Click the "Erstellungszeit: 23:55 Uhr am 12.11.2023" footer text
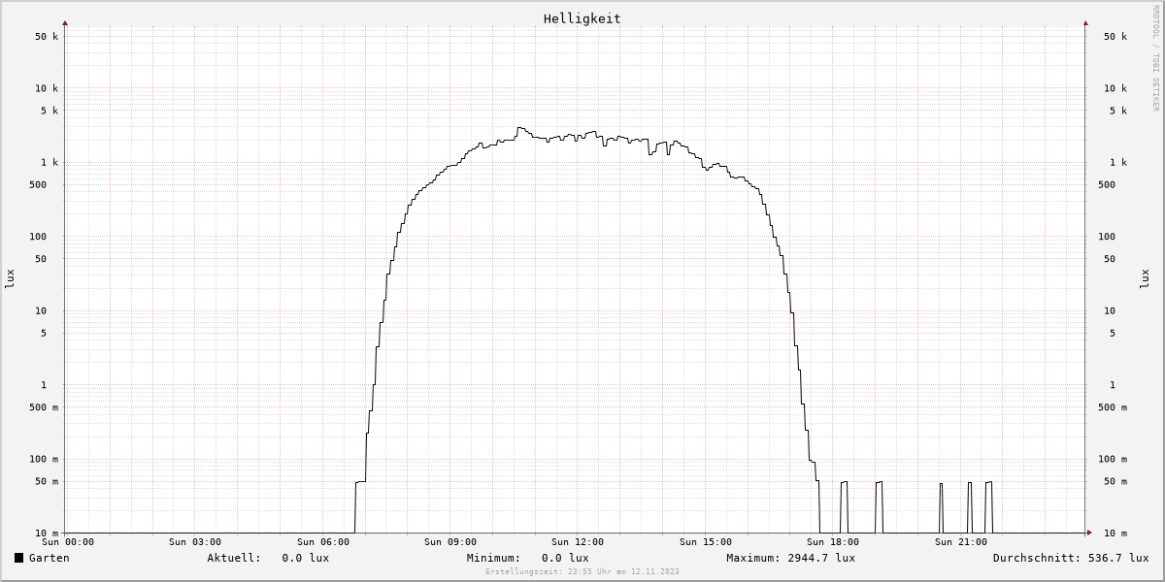This screenshot has width=1165, height=582. coord(582,571)
